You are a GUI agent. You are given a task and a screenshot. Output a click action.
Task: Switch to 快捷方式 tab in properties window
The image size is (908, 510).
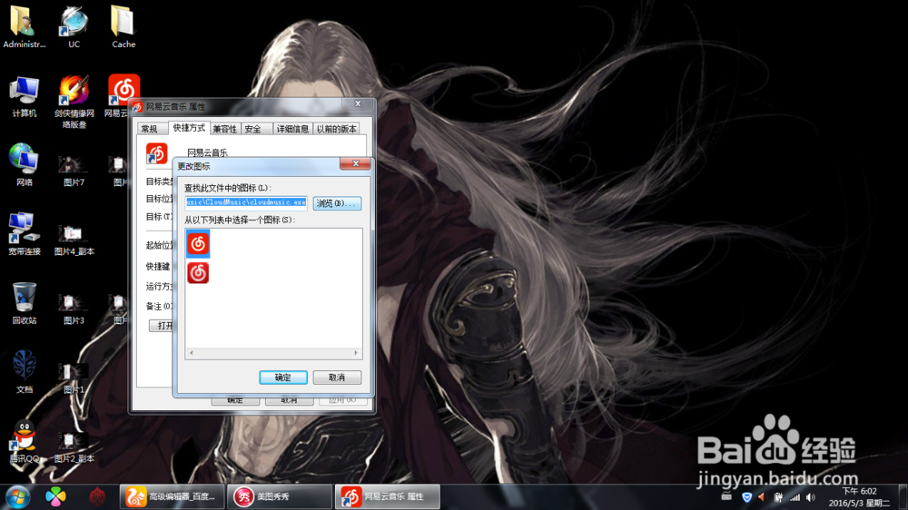189,127
